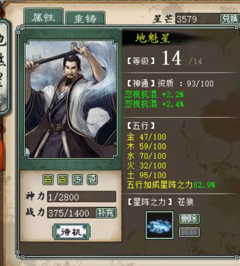Click the 五行加成星阵之力 62.9% text
240x266 pixels.
pyautogui.click(x=171, y=185)
